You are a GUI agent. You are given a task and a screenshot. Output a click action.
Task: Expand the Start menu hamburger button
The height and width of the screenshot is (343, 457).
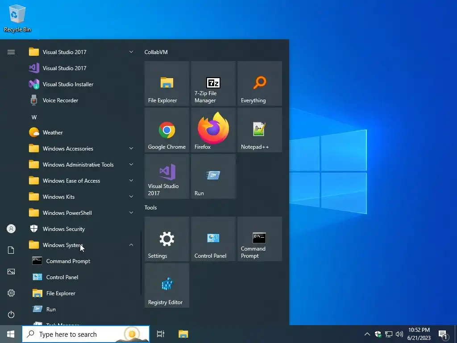11,52
